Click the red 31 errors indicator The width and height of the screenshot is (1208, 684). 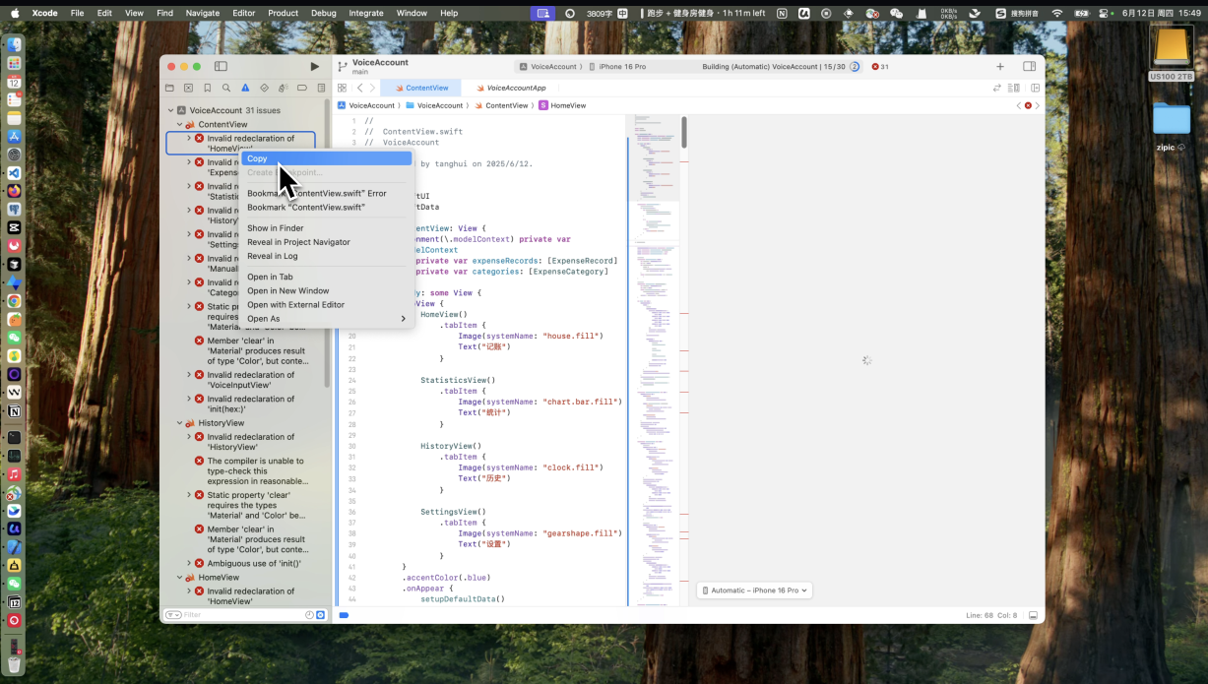tap(879, 67)
